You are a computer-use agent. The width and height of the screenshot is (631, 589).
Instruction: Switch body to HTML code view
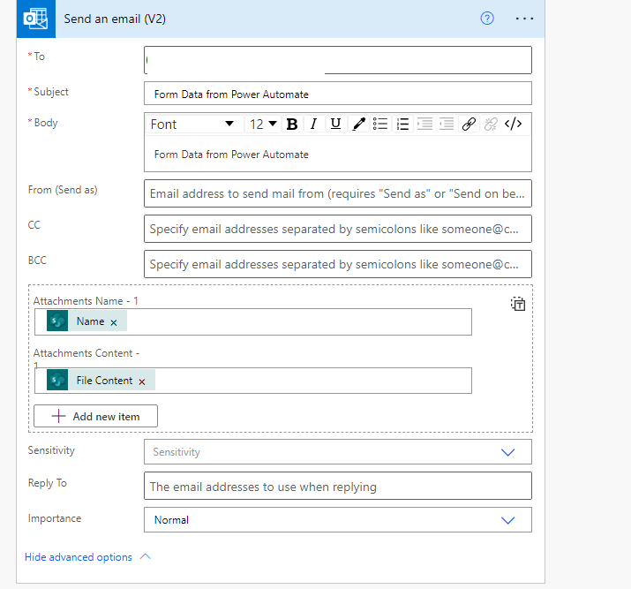click(513, 125)
